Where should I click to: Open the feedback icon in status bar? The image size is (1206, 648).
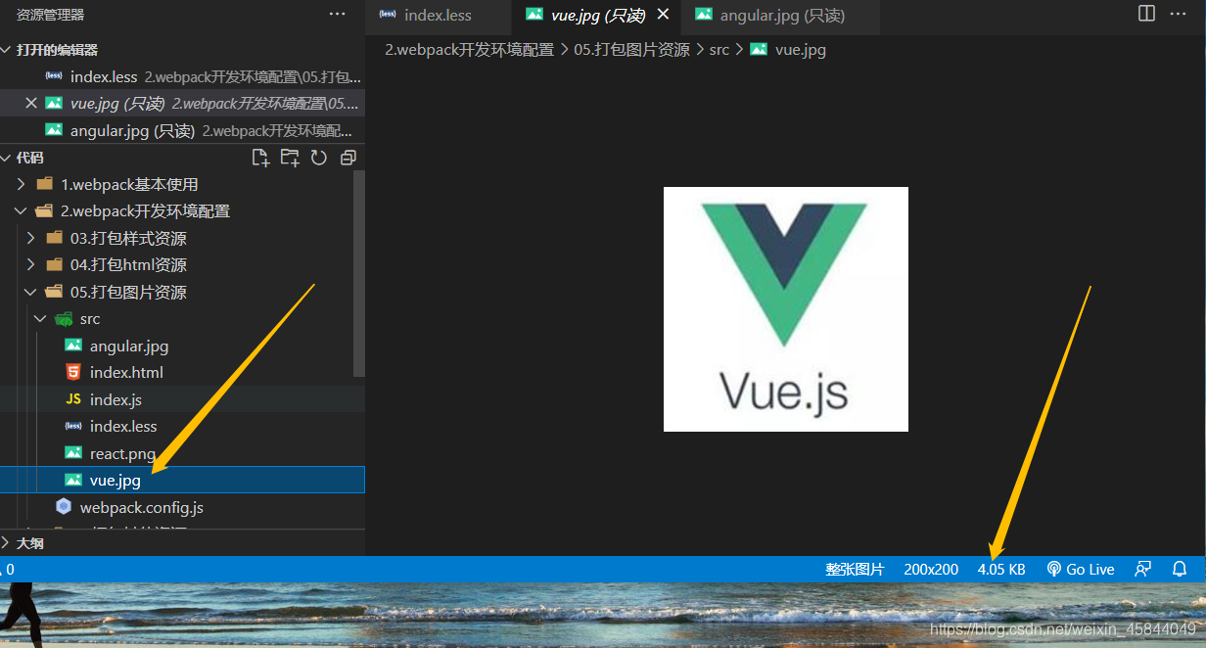1142,569
